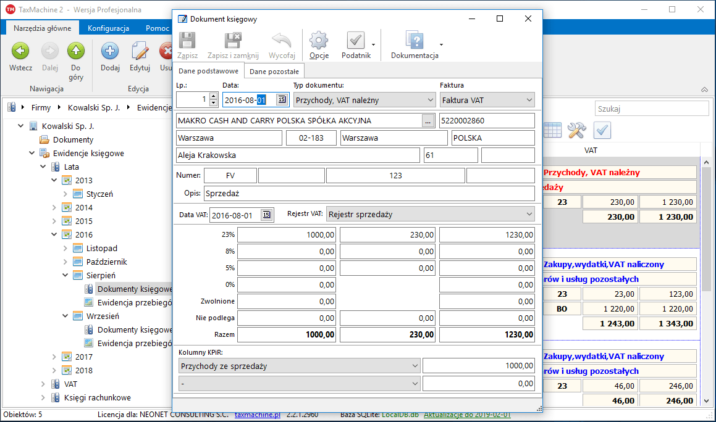Open the Faktura VAT dropdown
Viewport: 716px width, 422px height.
pos(529,100)
